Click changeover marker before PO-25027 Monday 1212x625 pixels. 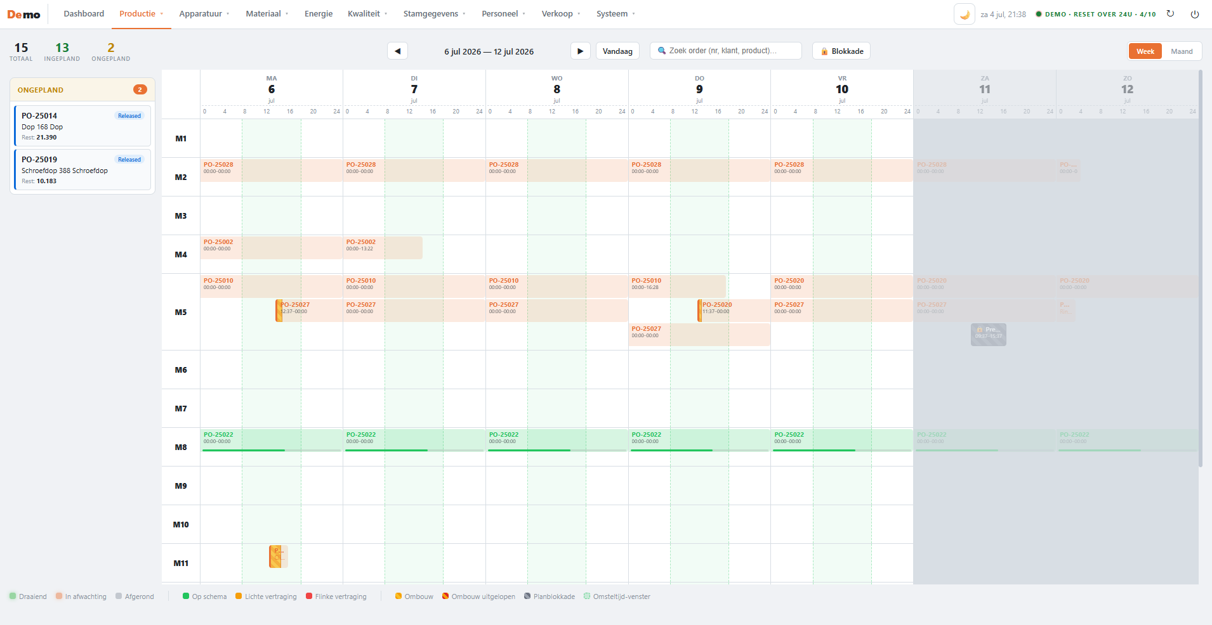pyautogui.click(x=279, y=311)
